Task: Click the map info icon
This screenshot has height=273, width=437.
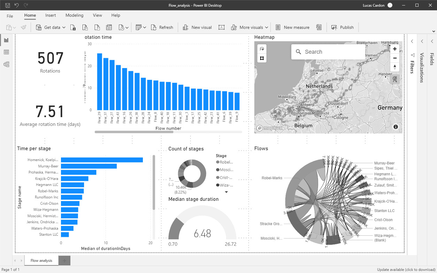Action: pos(396,127)
